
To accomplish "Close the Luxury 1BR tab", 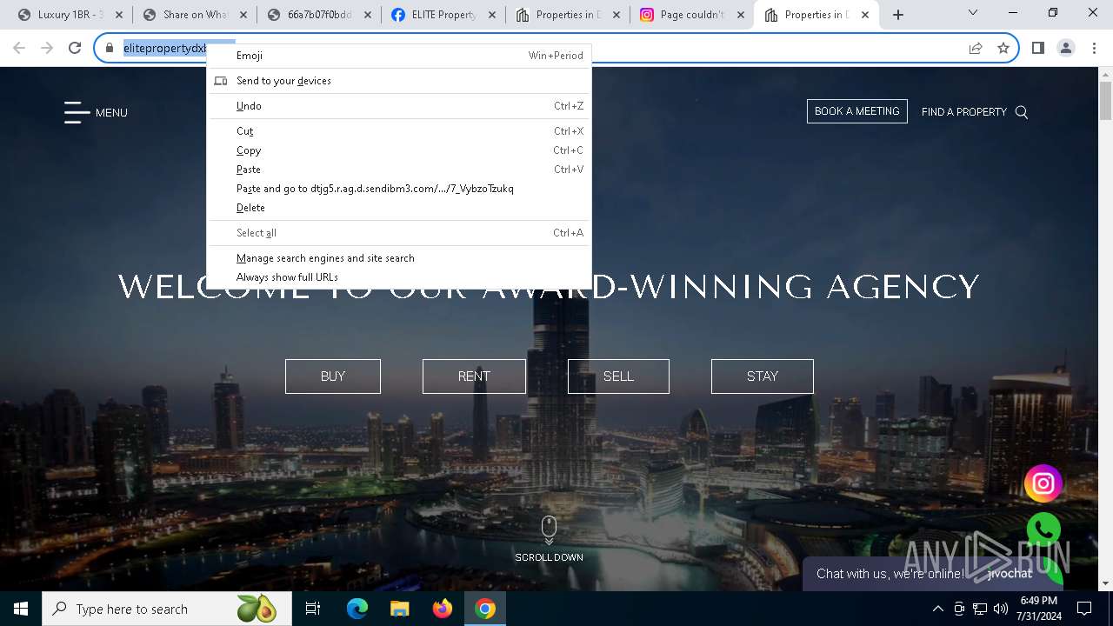I will 119,15.
